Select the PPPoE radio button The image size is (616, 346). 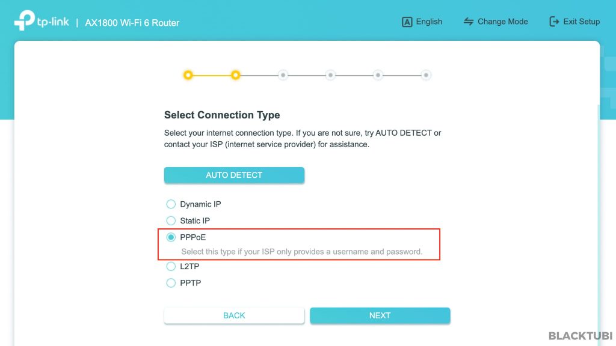click(x=171, y=237)
